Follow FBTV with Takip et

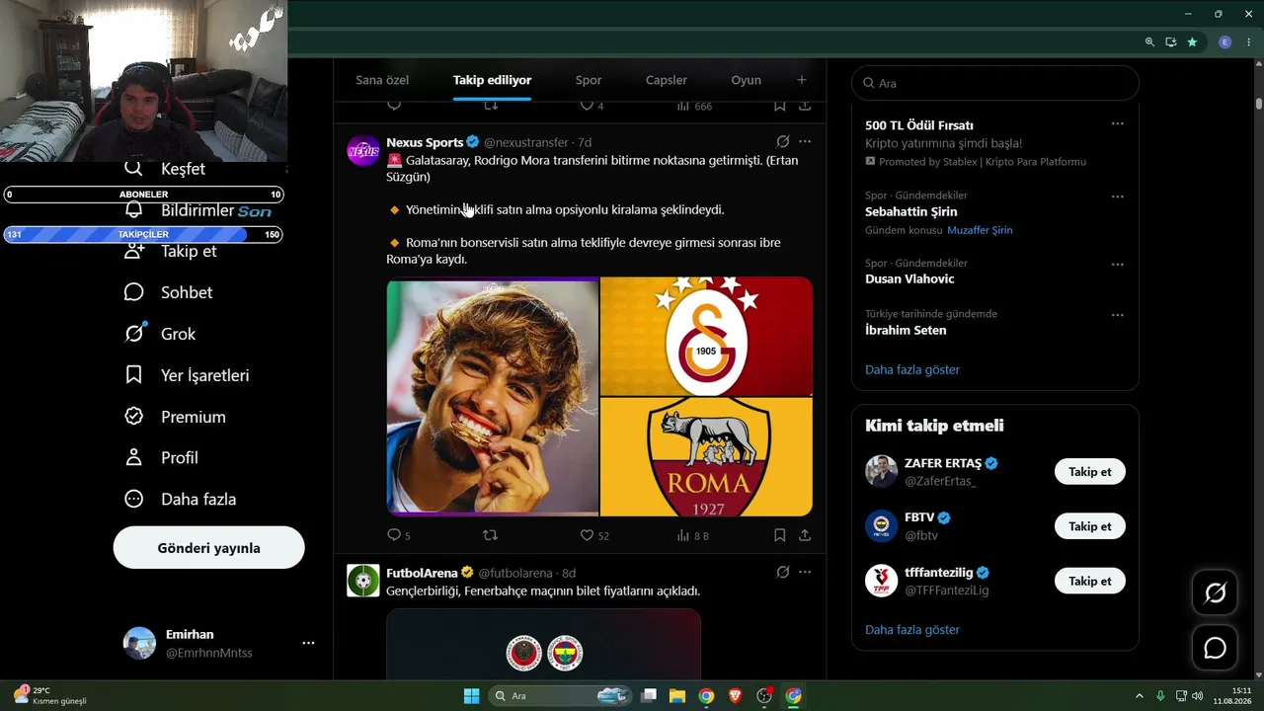1089,526
